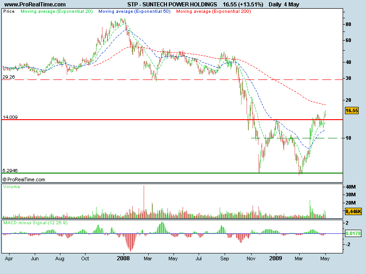The height and width of the screenshot is (274, 366).
Task: Click the 30M volume axis label
Action: [350, 195]
